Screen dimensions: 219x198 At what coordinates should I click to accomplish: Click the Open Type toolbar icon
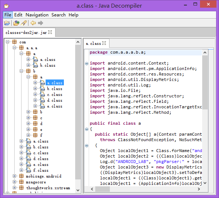click(16, 23)
